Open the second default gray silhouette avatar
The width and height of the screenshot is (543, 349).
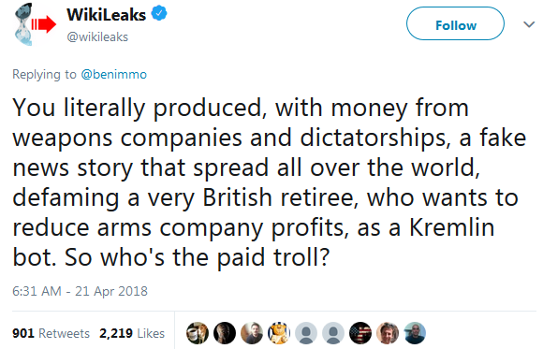click(x=333, y=333)
